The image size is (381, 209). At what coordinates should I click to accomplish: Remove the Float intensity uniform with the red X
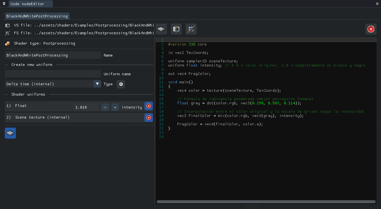click(x=148, y=106)
